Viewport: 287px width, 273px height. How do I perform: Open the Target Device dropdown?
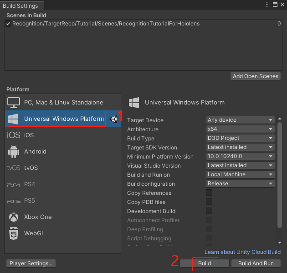[241, 120]
